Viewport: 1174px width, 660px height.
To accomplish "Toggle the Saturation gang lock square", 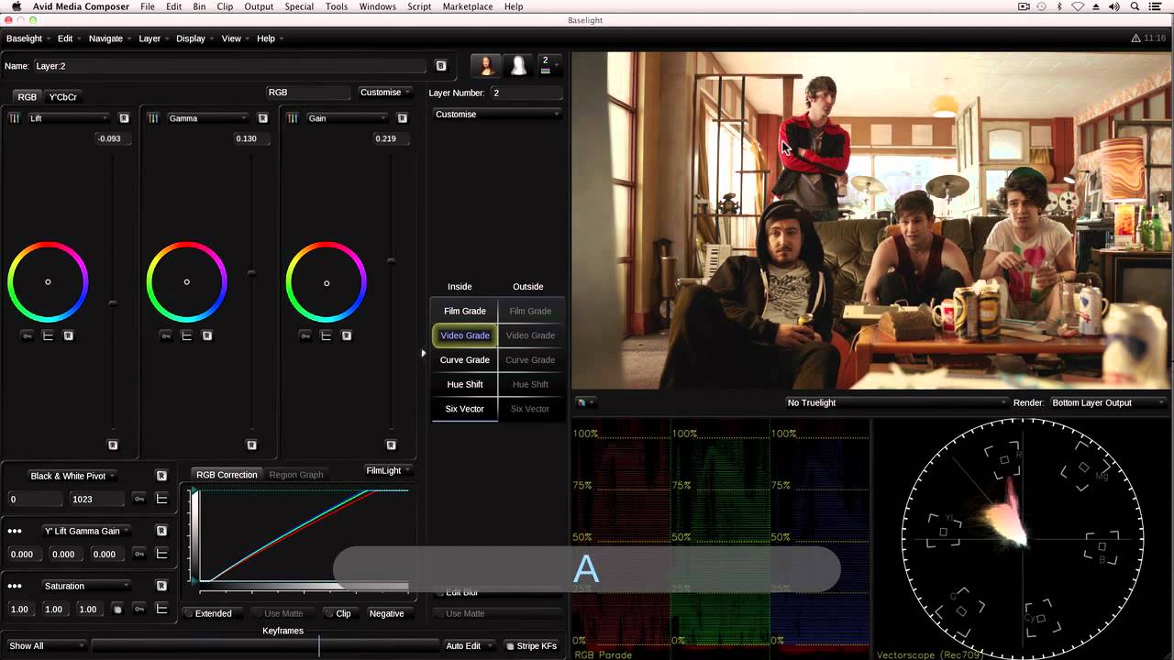I will coord(117,610).
